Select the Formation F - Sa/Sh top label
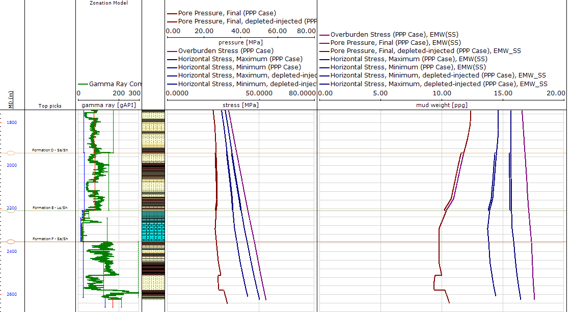This screenshot has height=312, width=572. (x=50, y=239)
